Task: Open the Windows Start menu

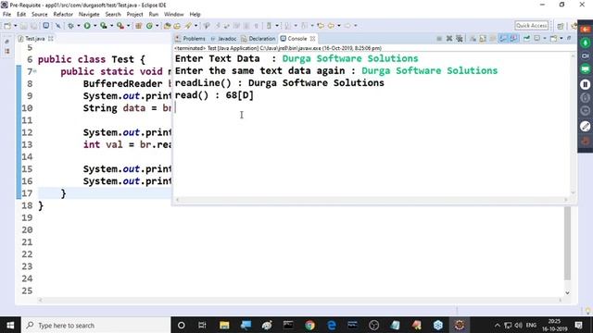Action: (x=10, y=325)
